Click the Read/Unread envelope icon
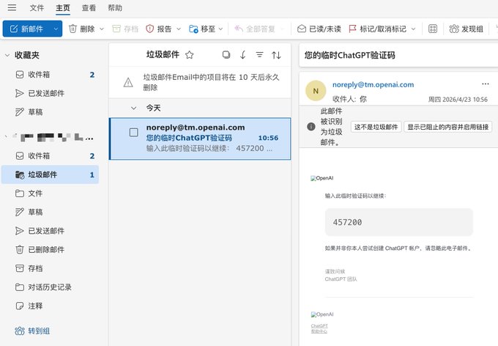Viewport: 498px width, 346px height. tap(302, 29)
